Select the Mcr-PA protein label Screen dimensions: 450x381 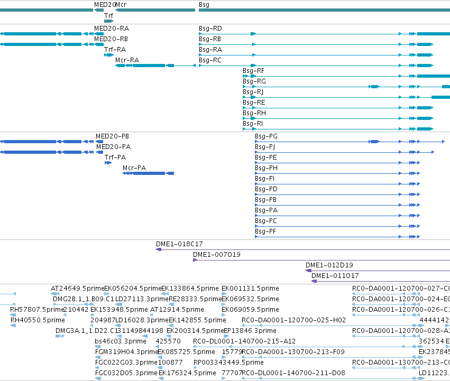pyautogui.click(x=134, y=168)
